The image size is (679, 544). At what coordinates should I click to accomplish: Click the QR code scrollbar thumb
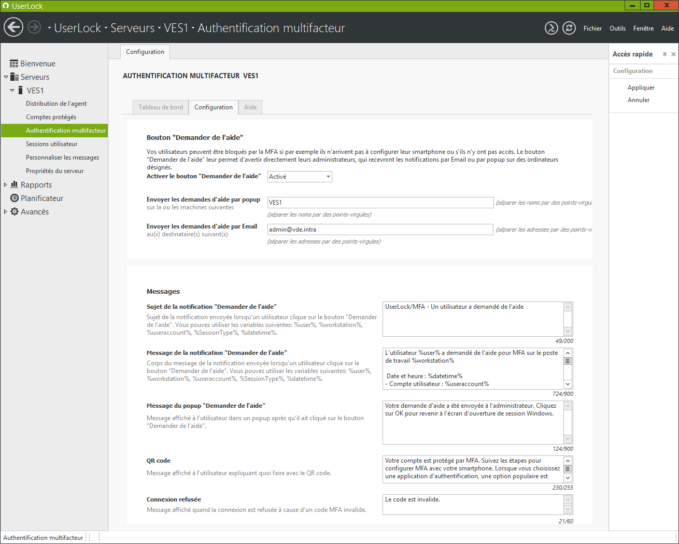point(568,469)
